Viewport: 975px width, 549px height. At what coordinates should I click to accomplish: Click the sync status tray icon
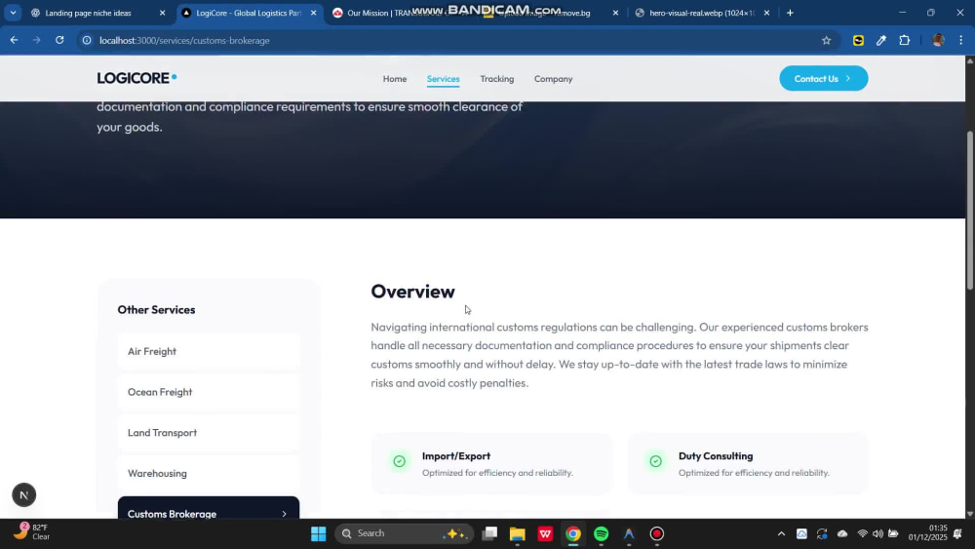click(x=822, y=533)
